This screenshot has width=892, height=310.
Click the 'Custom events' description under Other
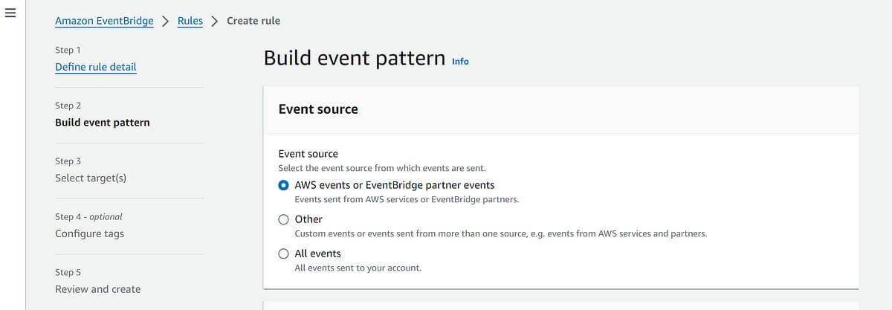500,234
